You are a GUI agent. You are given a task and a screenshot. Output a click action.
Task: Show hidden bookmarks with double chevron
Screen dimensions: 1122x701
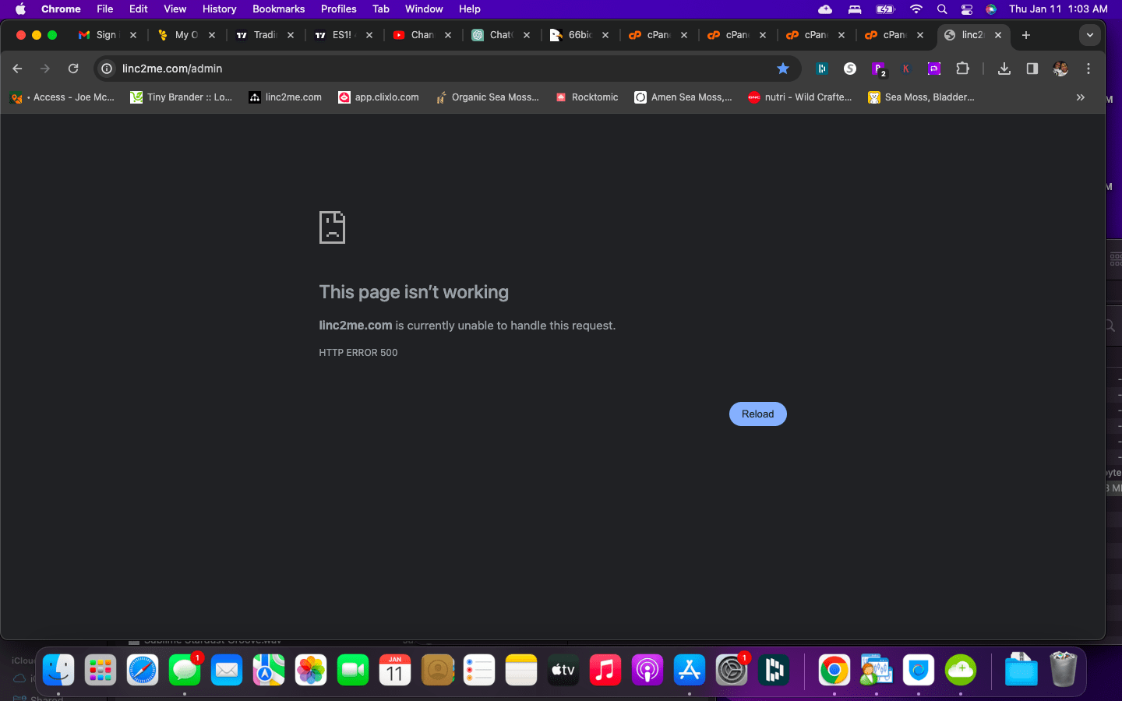click(1080, 97)
